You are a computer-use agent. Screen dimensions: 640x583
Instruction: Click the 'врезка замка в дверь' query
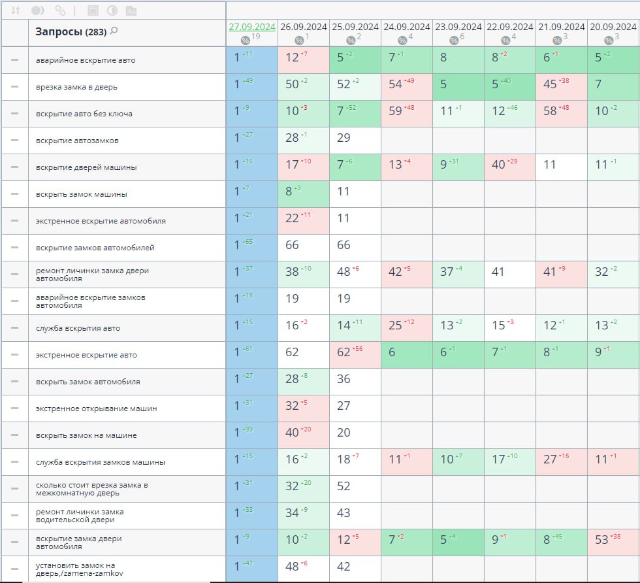tap(77, 87)
